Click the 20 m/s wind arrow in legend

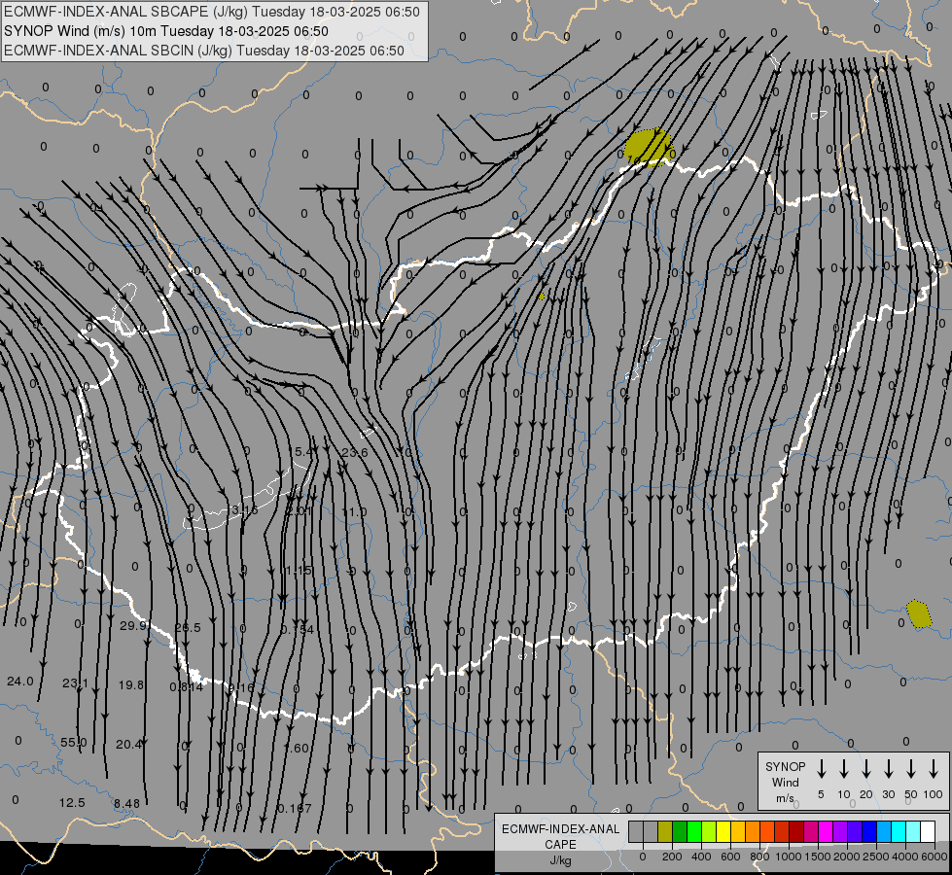tap(865, 769)
